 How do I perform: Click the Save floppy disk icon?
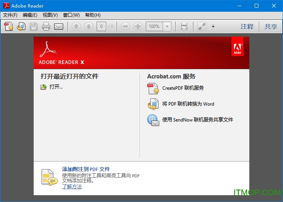34,26
